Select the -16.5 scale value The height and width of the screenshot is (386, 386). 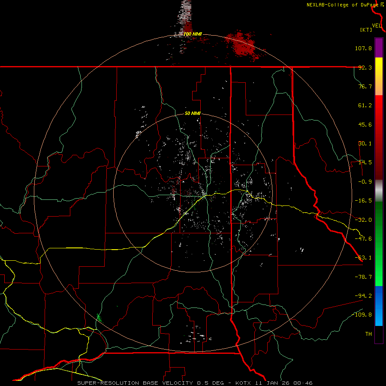coord(363,201)
